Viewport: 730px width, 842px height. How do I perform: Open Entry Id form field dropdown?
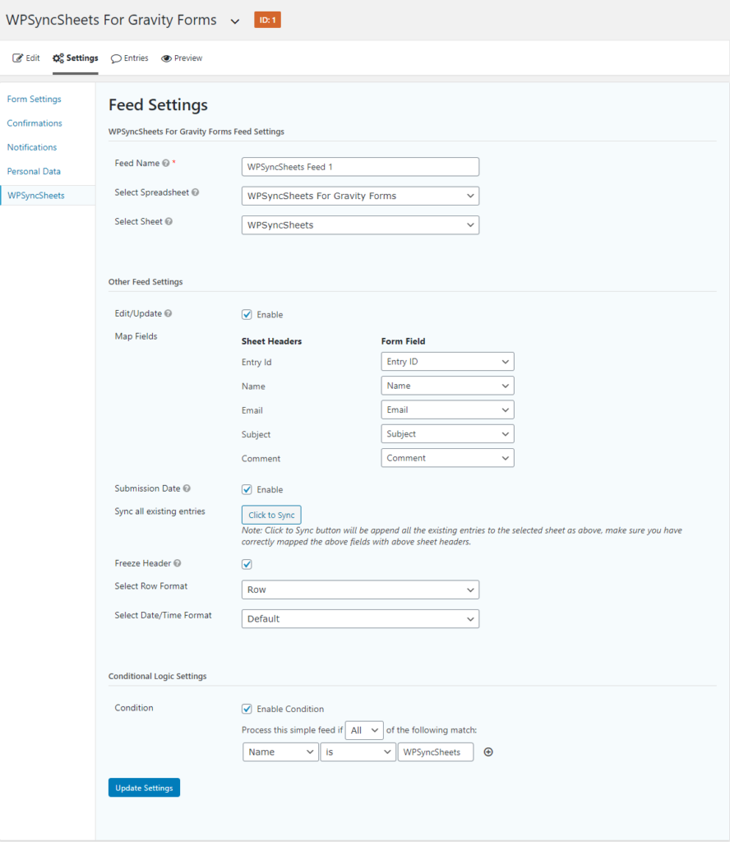click(448, 362)
